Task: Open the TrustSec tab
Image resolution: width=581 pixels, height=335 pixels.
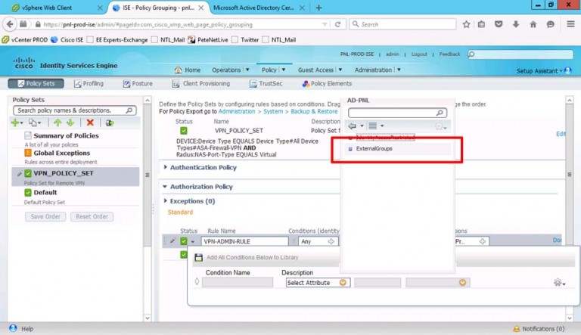Action: coord(266,83)
